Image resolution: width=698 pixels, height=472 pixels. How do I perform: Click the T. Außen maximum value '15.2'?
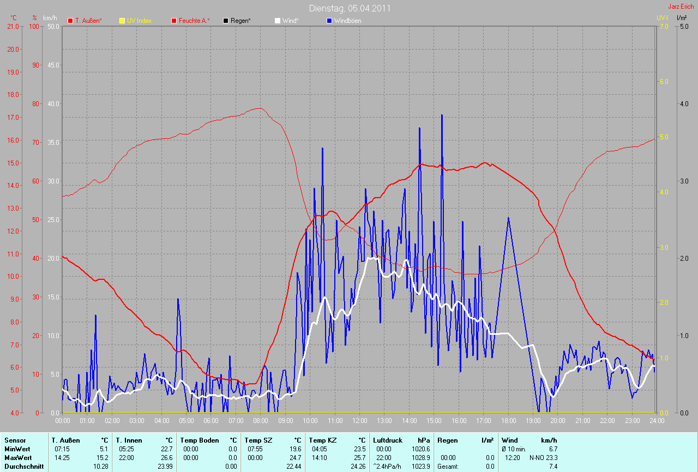[103, 458]
